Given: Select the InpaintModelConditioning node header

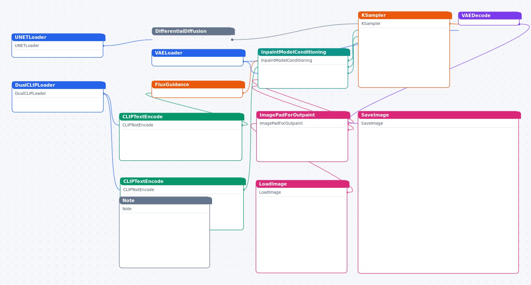Looking at the screenshot, I should point(304,52).
